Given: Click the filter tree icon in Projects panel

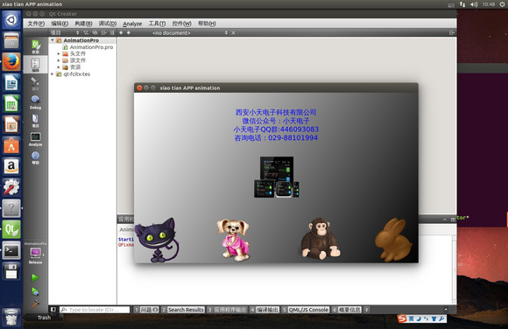Looking at the screenshot, I should point(86,32).
